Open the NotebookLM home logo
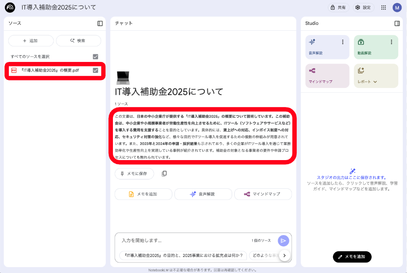Screen dimensions: 407x273 point(10,8)
